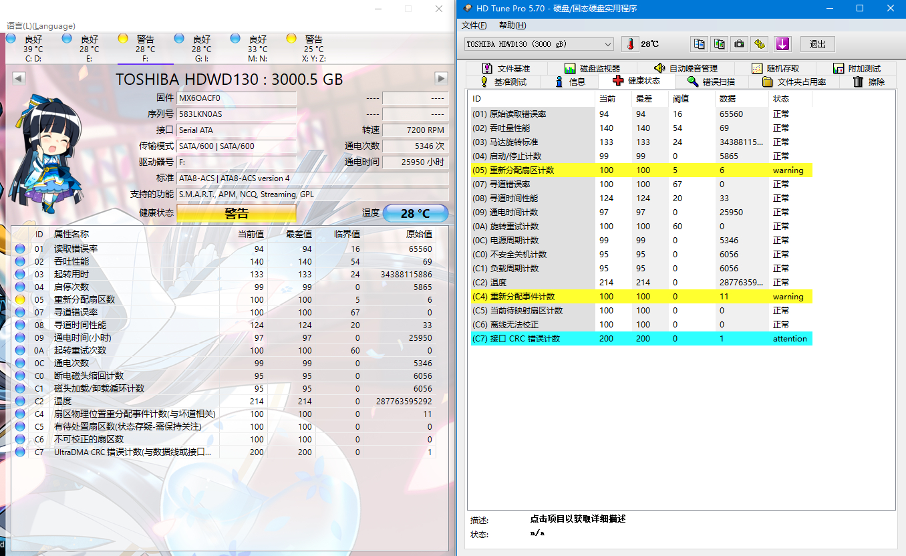906x556 pixels.
Task: Select the 基准测试 tab
Action: click(503, 82)
